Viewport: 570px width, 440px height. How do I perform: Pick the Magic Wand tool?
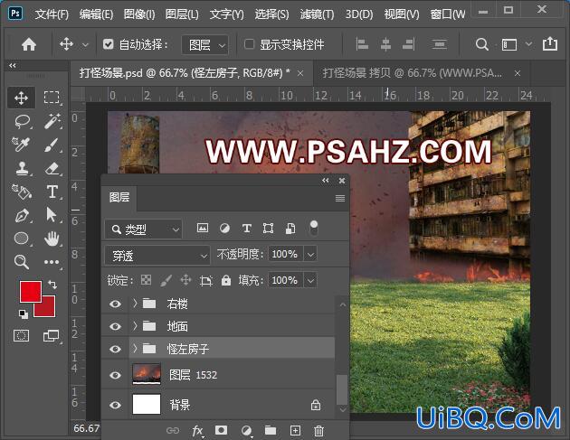pyautogui.click(x=52, y=121)
